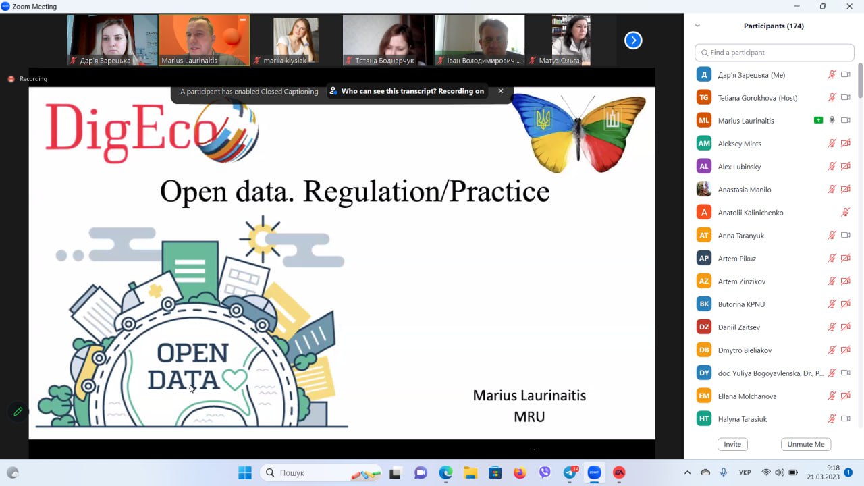Click the green screen-share icon beside Marius Laurinaitis
Image resolution: width=864 pixels, height=486 pixels.
click(x=818, y=120)
